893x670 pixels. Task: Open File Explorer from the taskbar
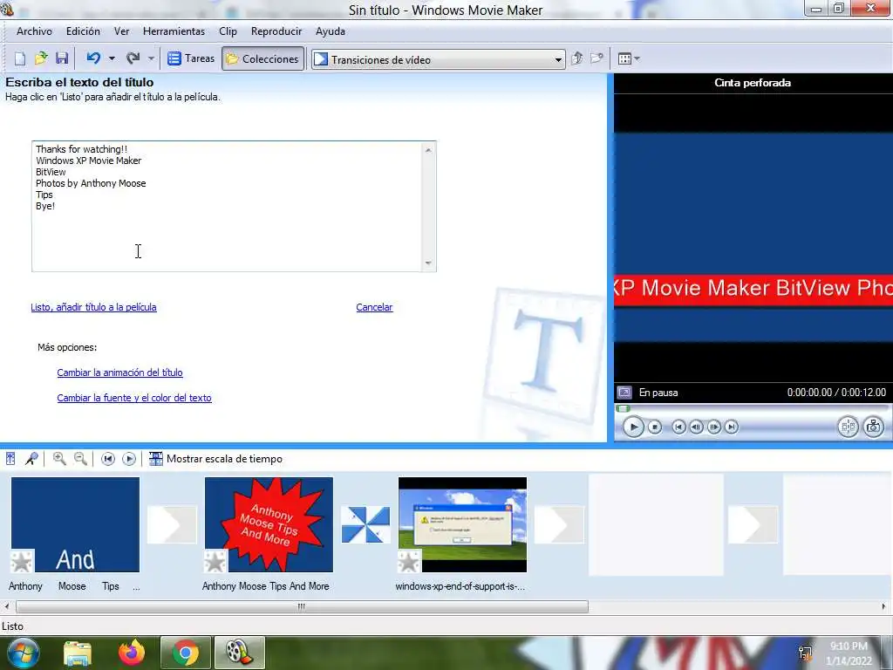pos(78,653)
